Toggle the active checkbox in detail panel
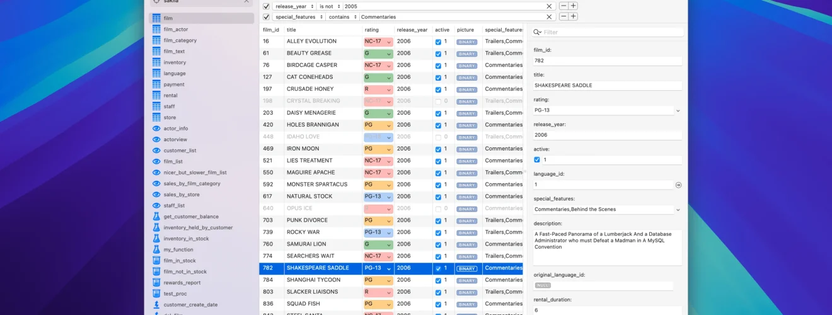The height and width of the screenshot is (315, 832). point(537,160)
